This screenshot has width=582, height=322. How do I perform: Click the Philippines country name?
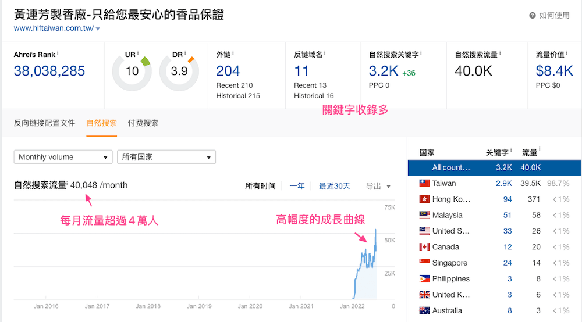pos(451,278)
